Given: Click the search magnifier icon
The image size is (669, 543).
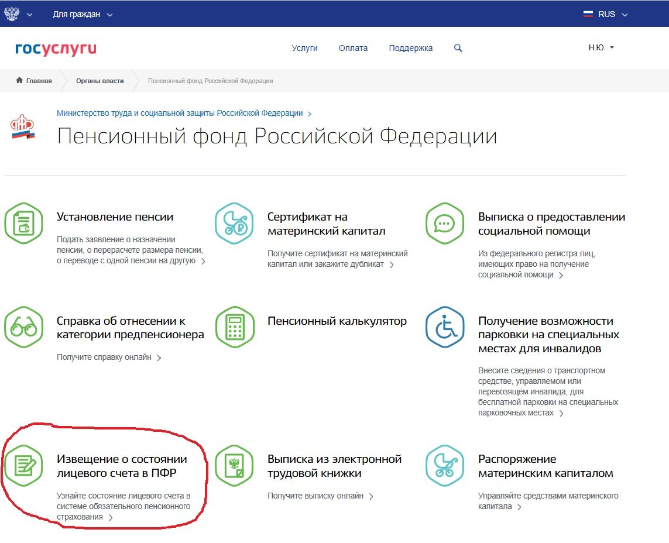Looking at the screenshot, I should pyautogui.click(x=458, y=48).
